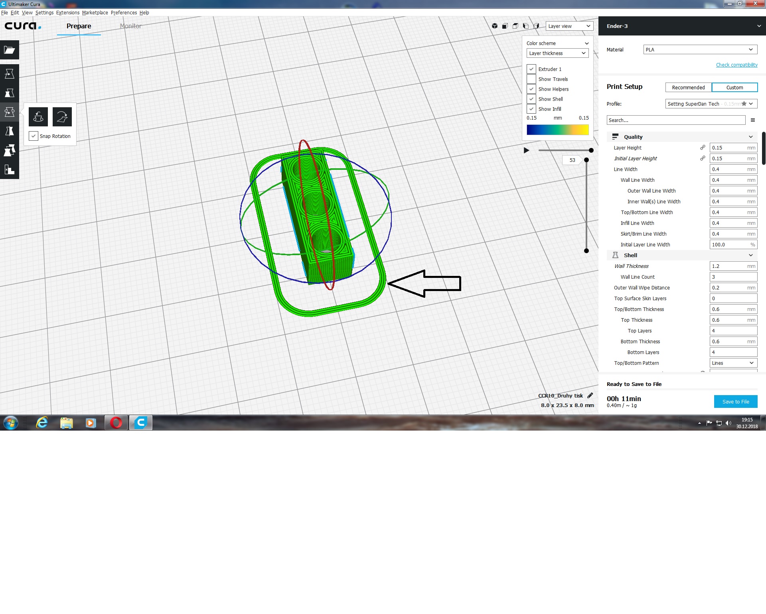Click the Reset rotation button
Screen dimensions: 766x614
[x=38, y=117]
